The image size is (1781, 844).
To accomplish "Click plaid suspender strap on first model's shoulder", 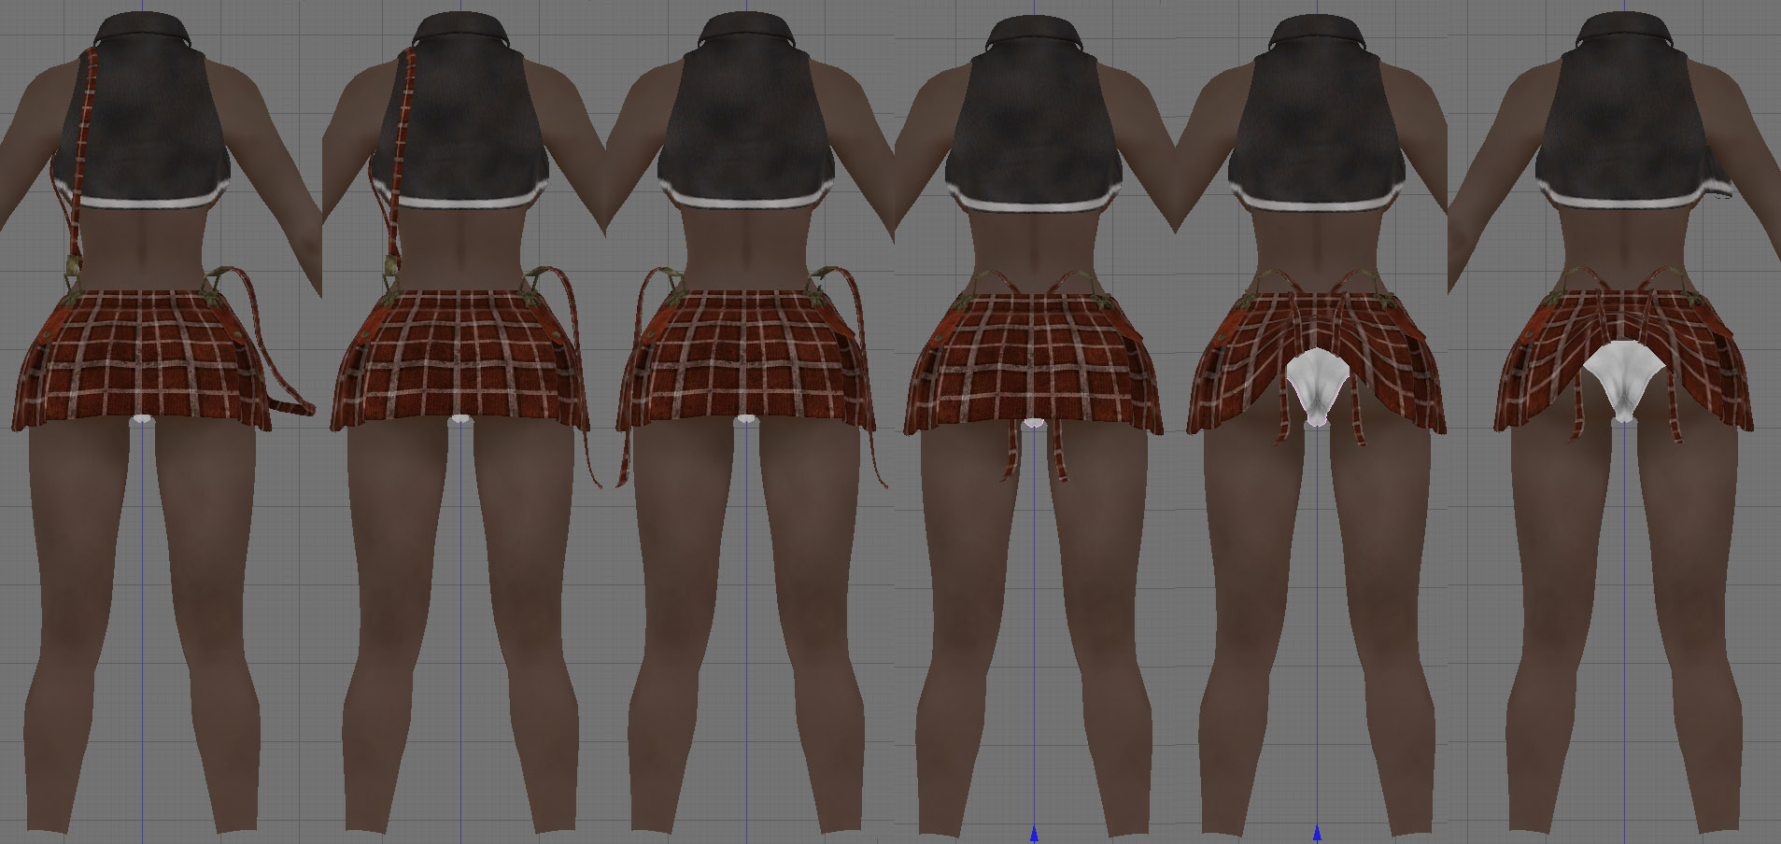I will (86, 140).
